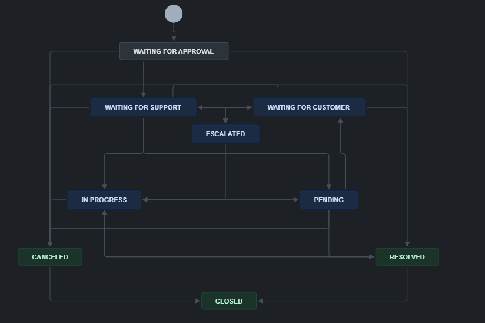The image size is (485, 323).
Task: Click the green RESOLVED status node
Action: tap(407, 257)
